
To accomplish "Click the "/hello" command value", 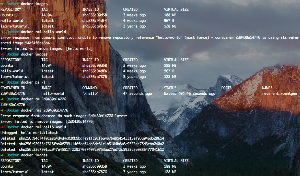I will click(x=90, y=93).
